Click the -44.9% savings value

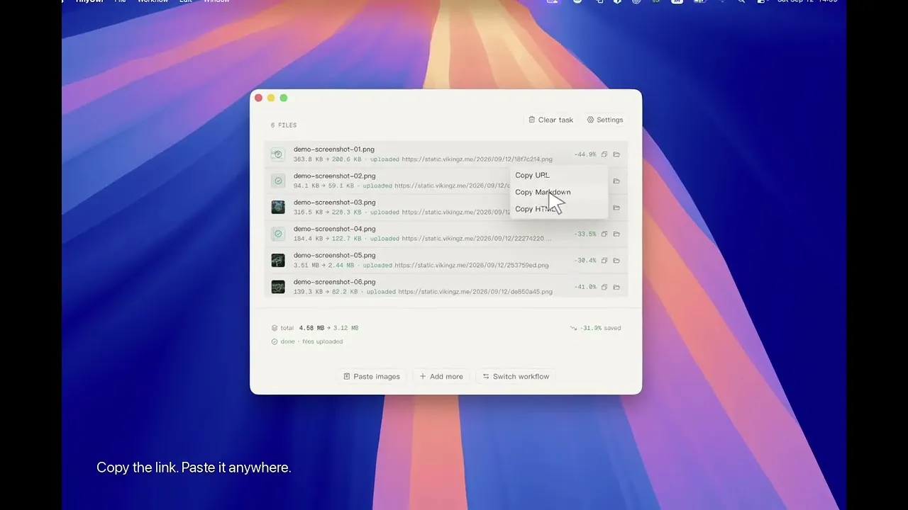(585, 154)
